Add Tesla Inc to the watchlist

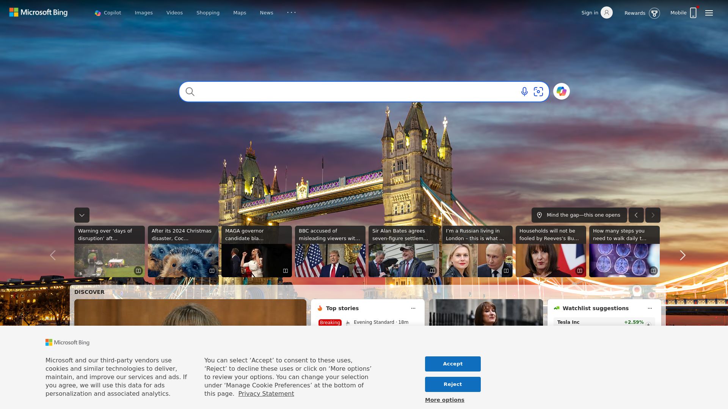648,324
